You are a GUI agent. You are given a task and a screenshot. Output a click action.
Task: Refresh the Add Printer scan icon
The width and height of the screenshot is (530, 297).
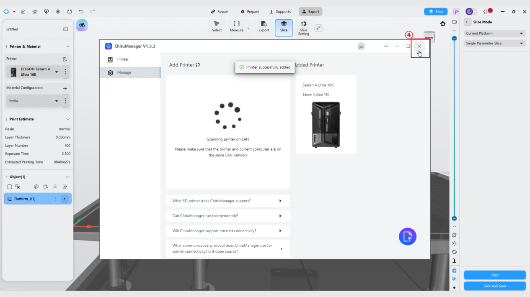point(197,65)
